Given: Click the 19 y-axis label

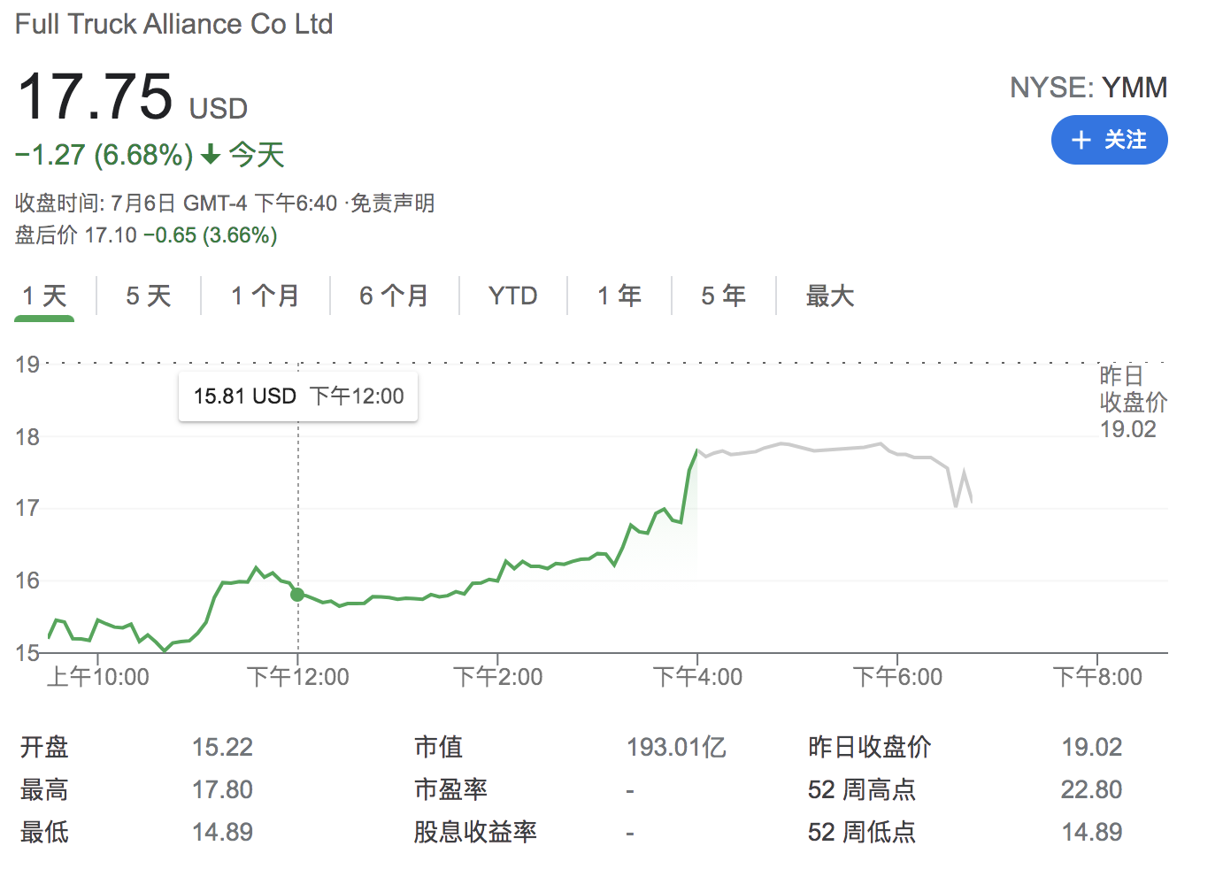Looking at the screenshot, I should point(27,364).
